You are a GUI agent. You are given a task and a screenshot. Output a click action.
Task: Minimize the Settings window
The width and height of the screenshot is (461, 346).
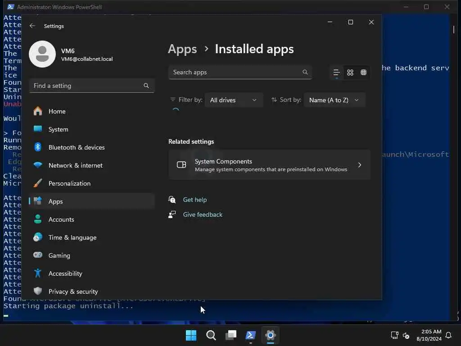[x=330, y=22]
